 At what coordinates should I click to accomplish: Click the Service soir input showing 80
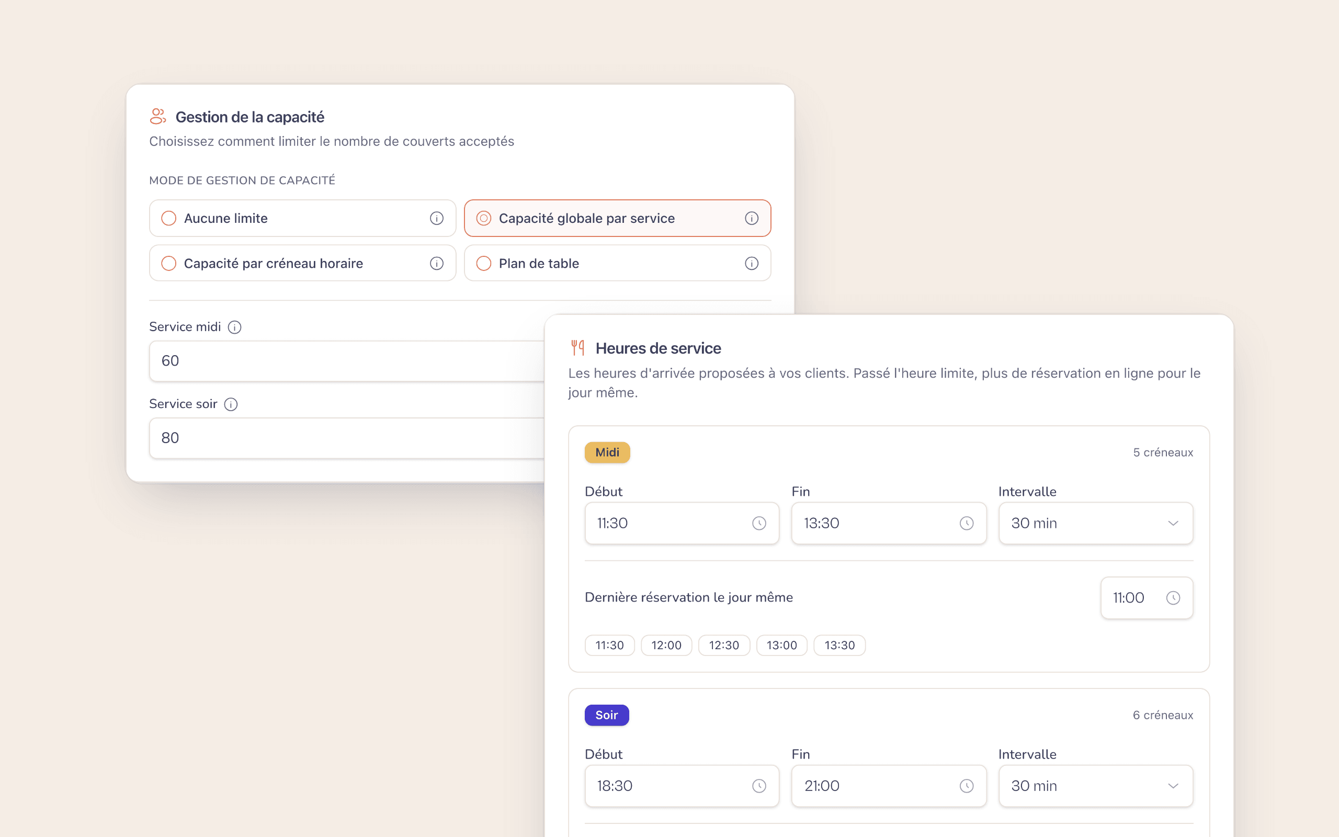click(x=347, y=438)
